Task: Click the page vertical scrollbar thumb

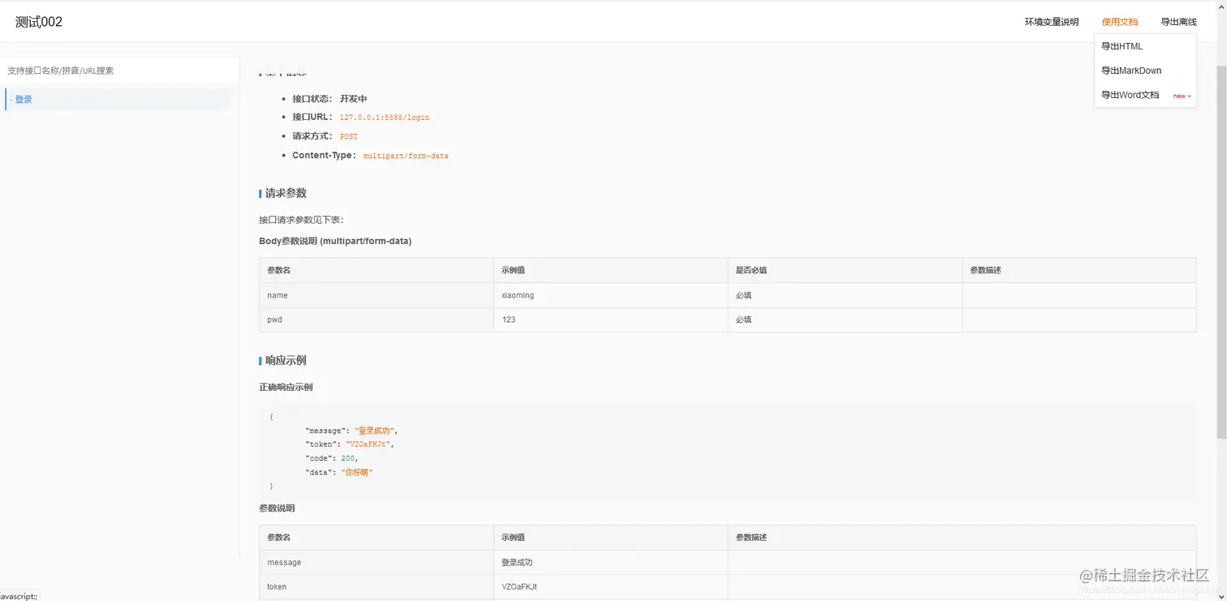Action: [1221, 251]
